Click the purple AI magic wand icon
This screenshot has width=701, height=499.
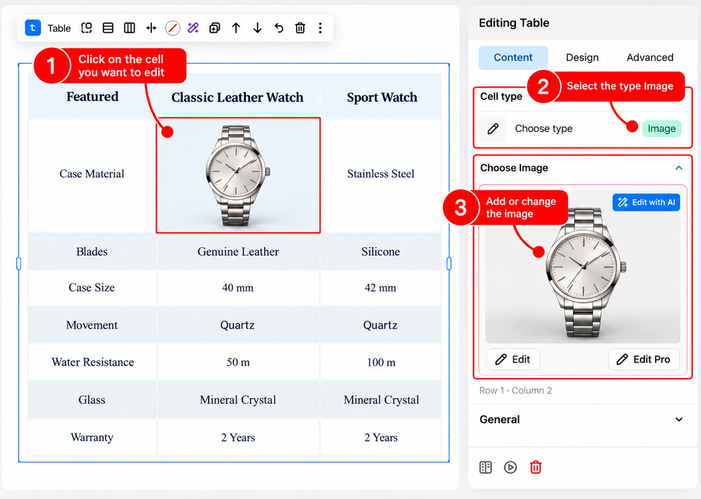pyautogui.click(x=193, y=28)
